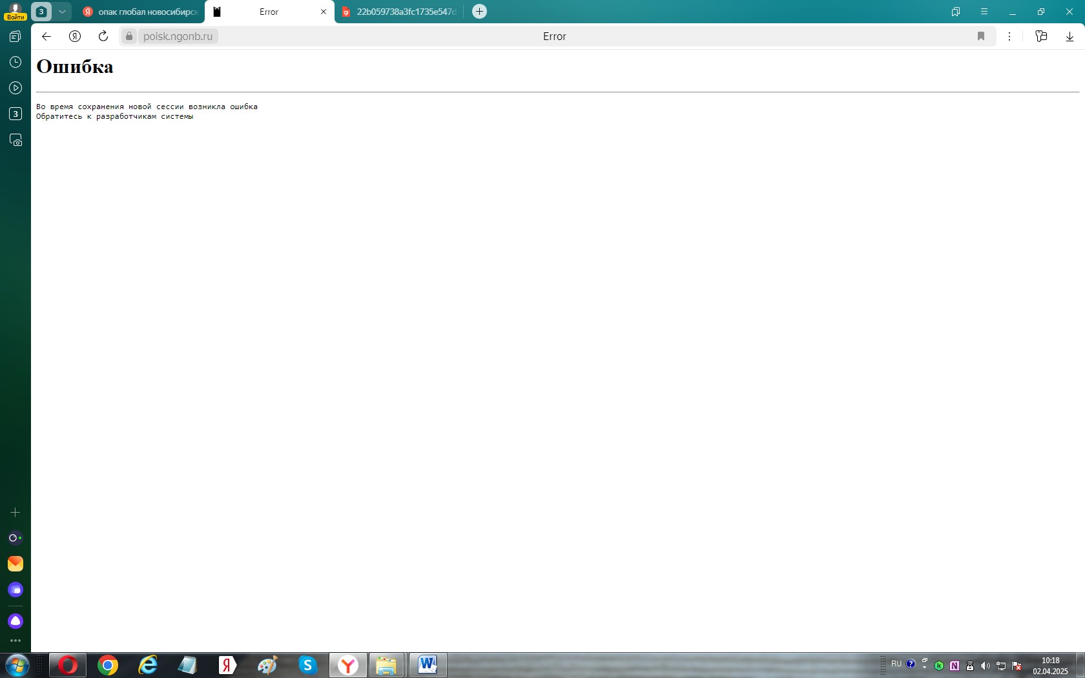
Task: Open the browser hamburger main menu
Action: (x=984, y=12)
